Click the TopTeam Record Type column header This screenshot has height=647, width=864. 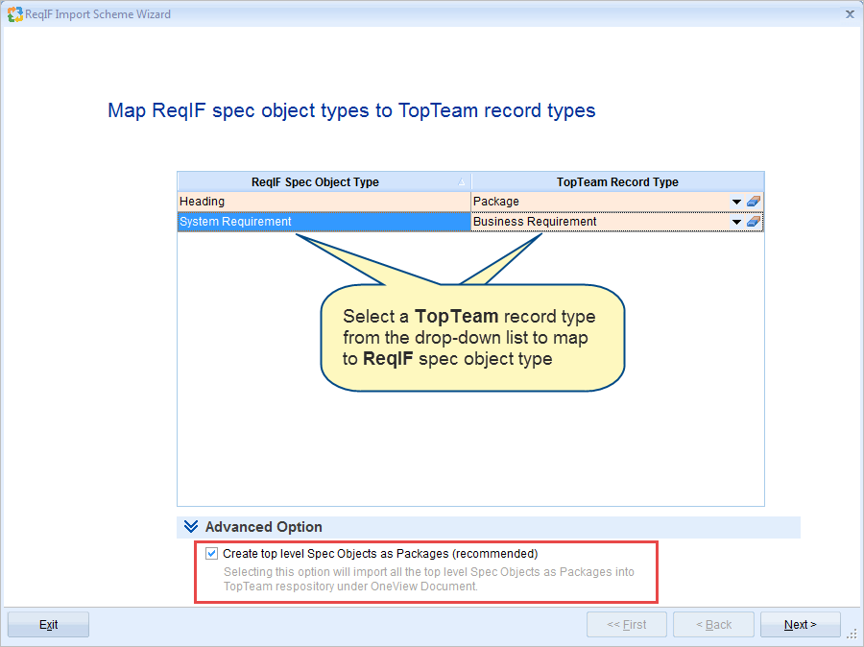pyautogui.click(x=617, y=181)
